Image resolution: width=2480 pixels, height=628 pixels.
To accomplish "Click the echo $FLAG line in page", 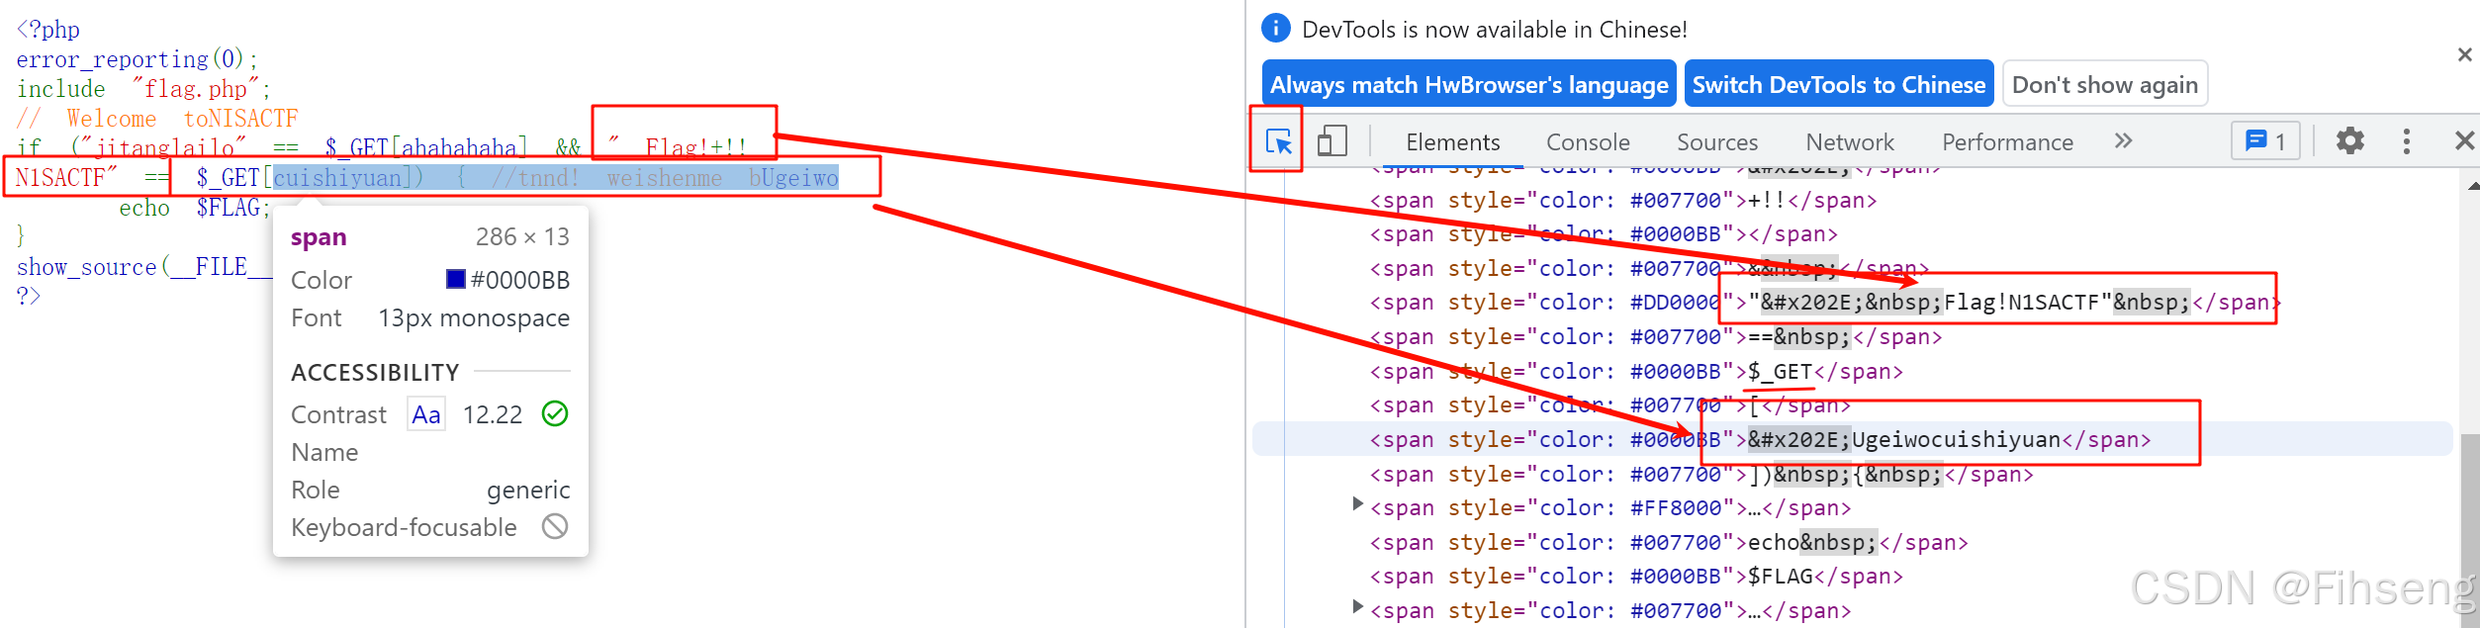I will coord(194,208).
